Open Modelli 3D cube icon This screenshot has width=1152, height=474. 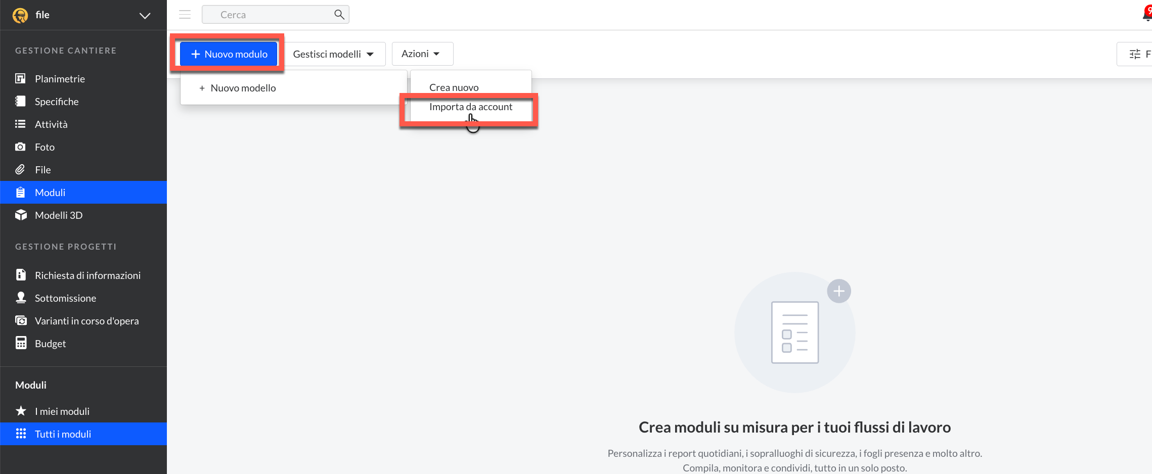coord(20,215)
